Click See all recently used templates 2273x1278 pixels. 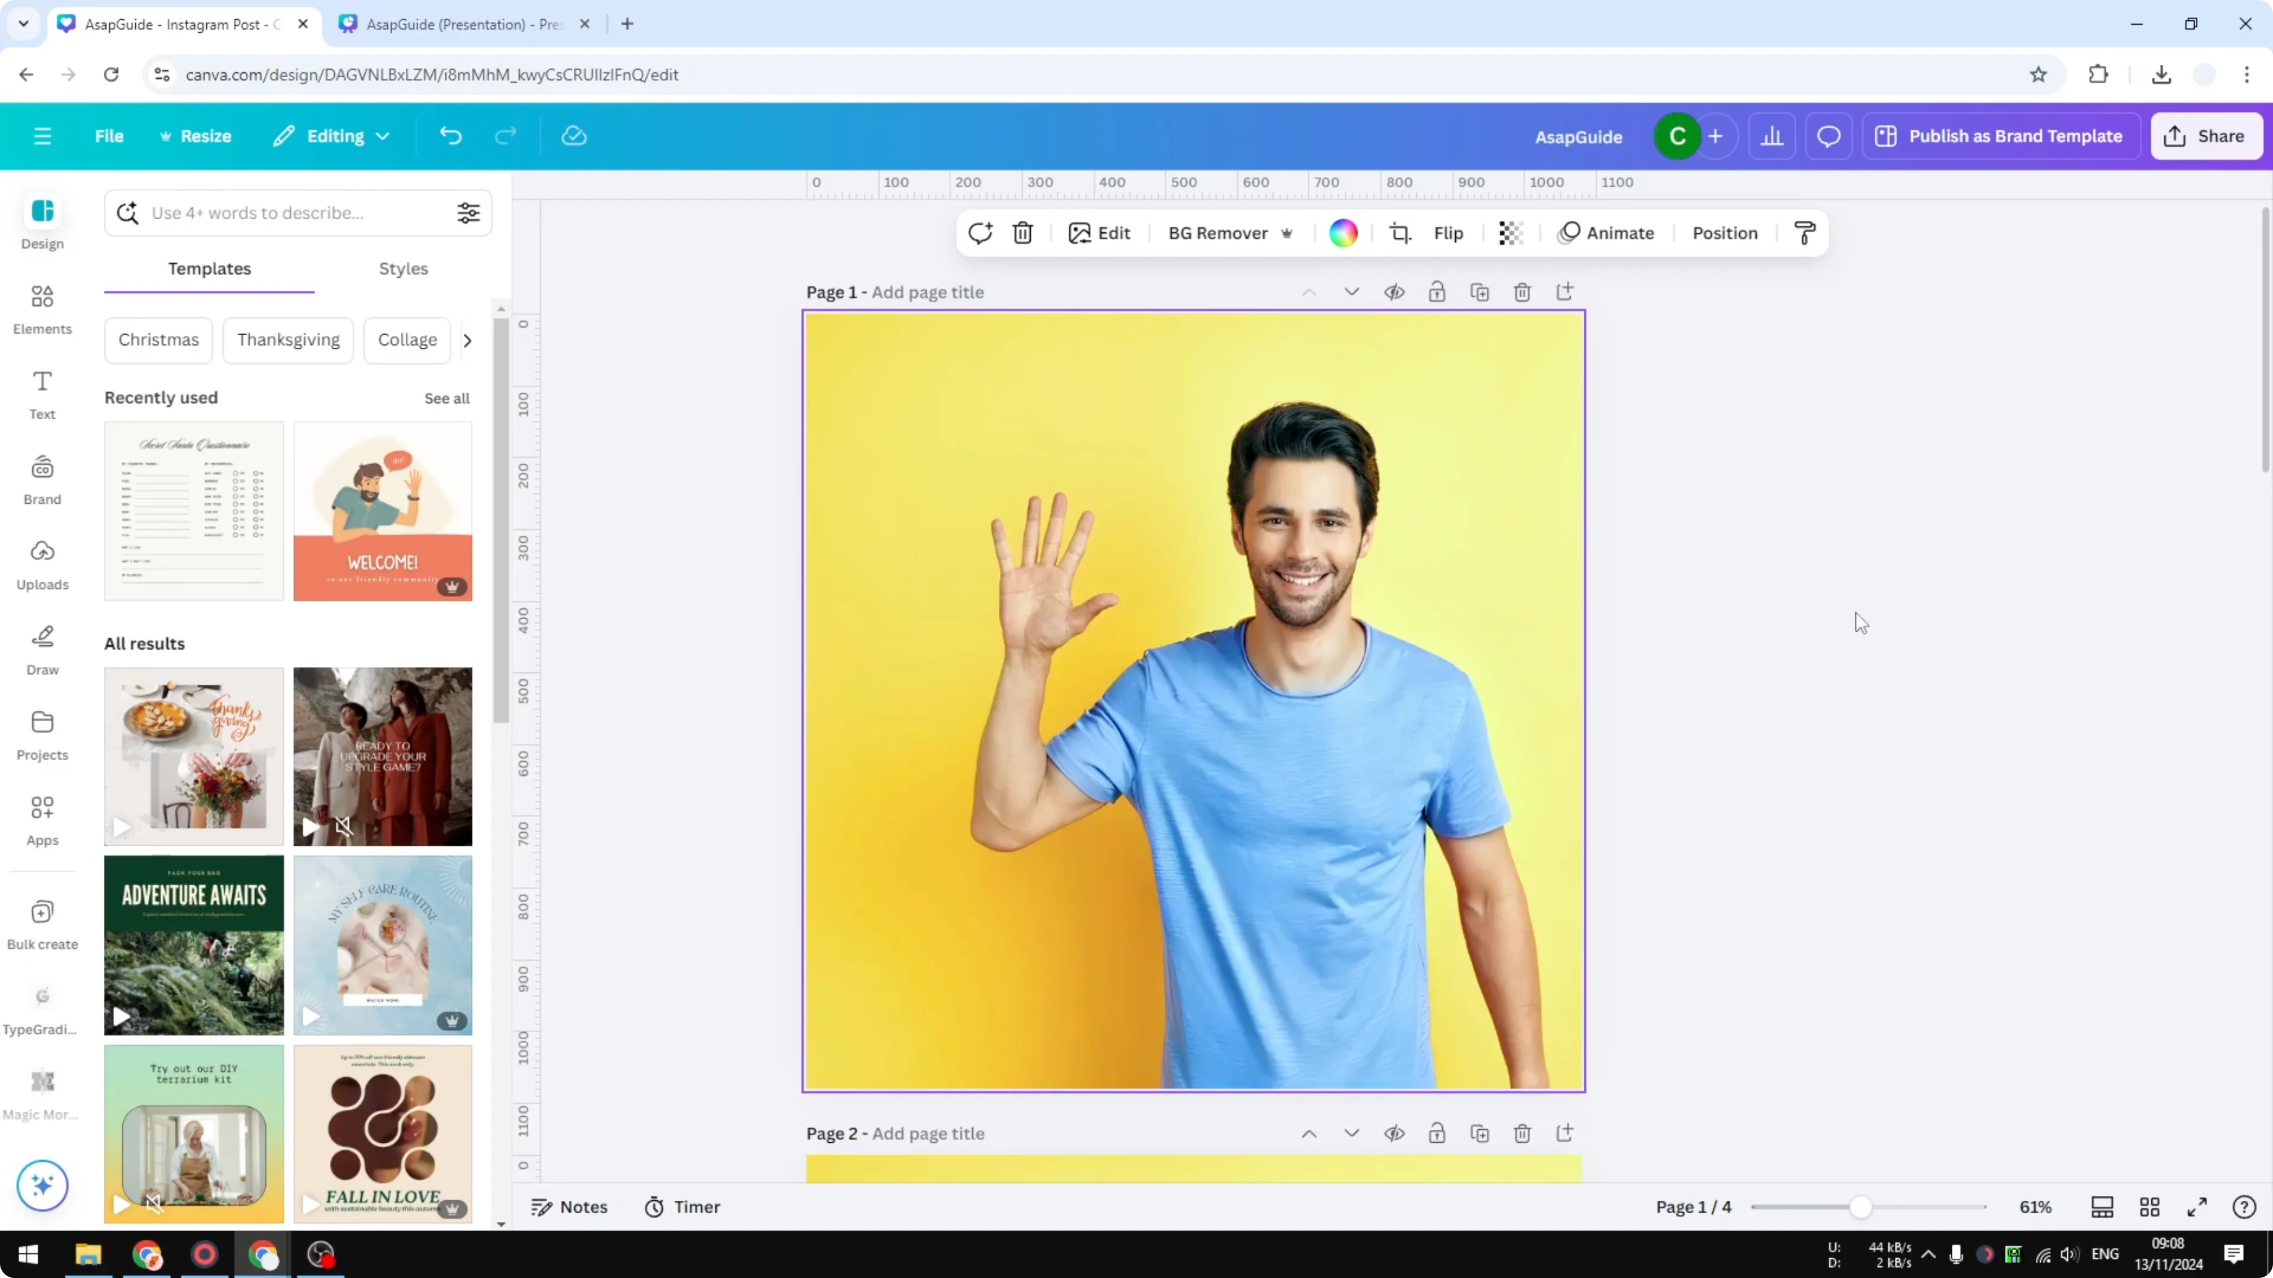click(x=447, y=398)
